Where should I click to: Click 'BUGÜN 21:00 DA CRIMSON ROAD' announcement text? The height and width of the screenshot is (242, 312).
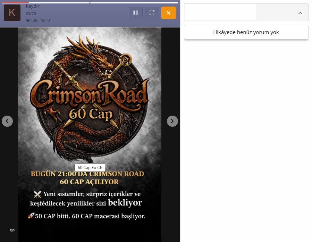[x=87, y=174]
